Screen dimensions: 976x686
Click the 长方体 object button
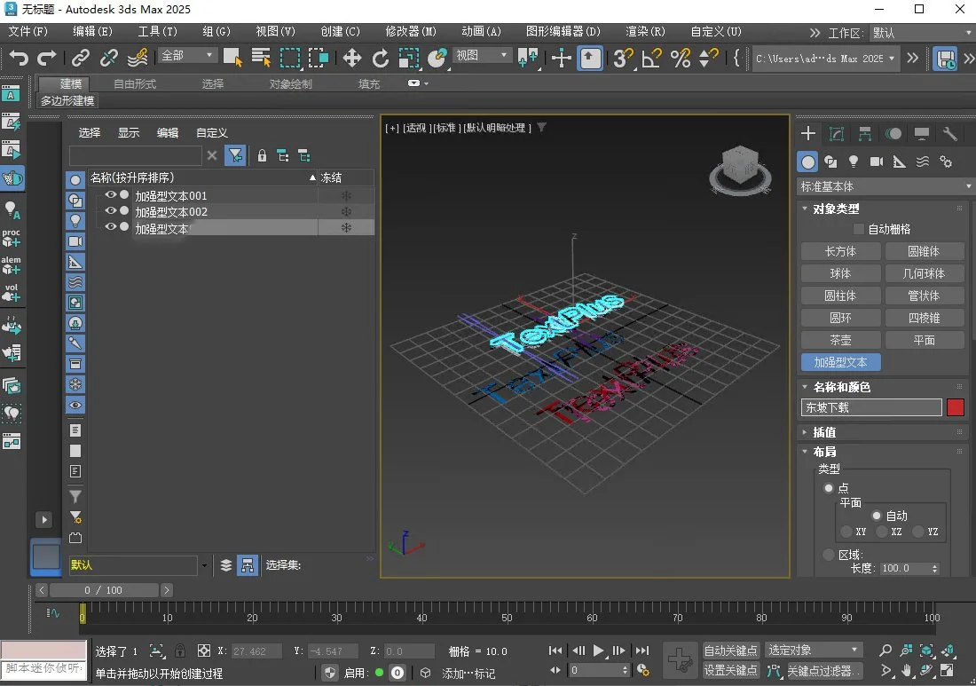[841, 251]
